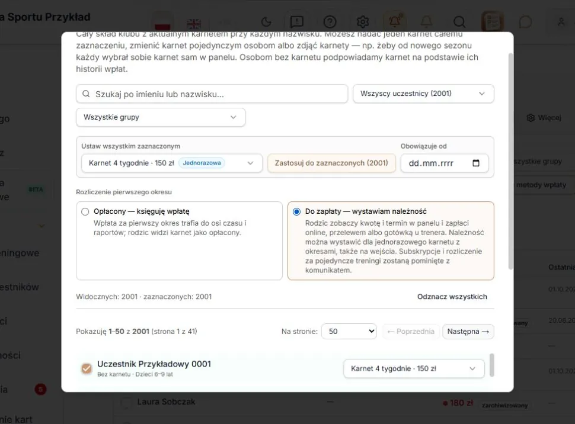Click the 'Laura Sobczak' name in background table
Viewport: 575px width, 424px height.
pyautogui.click(x=166, y=401)
